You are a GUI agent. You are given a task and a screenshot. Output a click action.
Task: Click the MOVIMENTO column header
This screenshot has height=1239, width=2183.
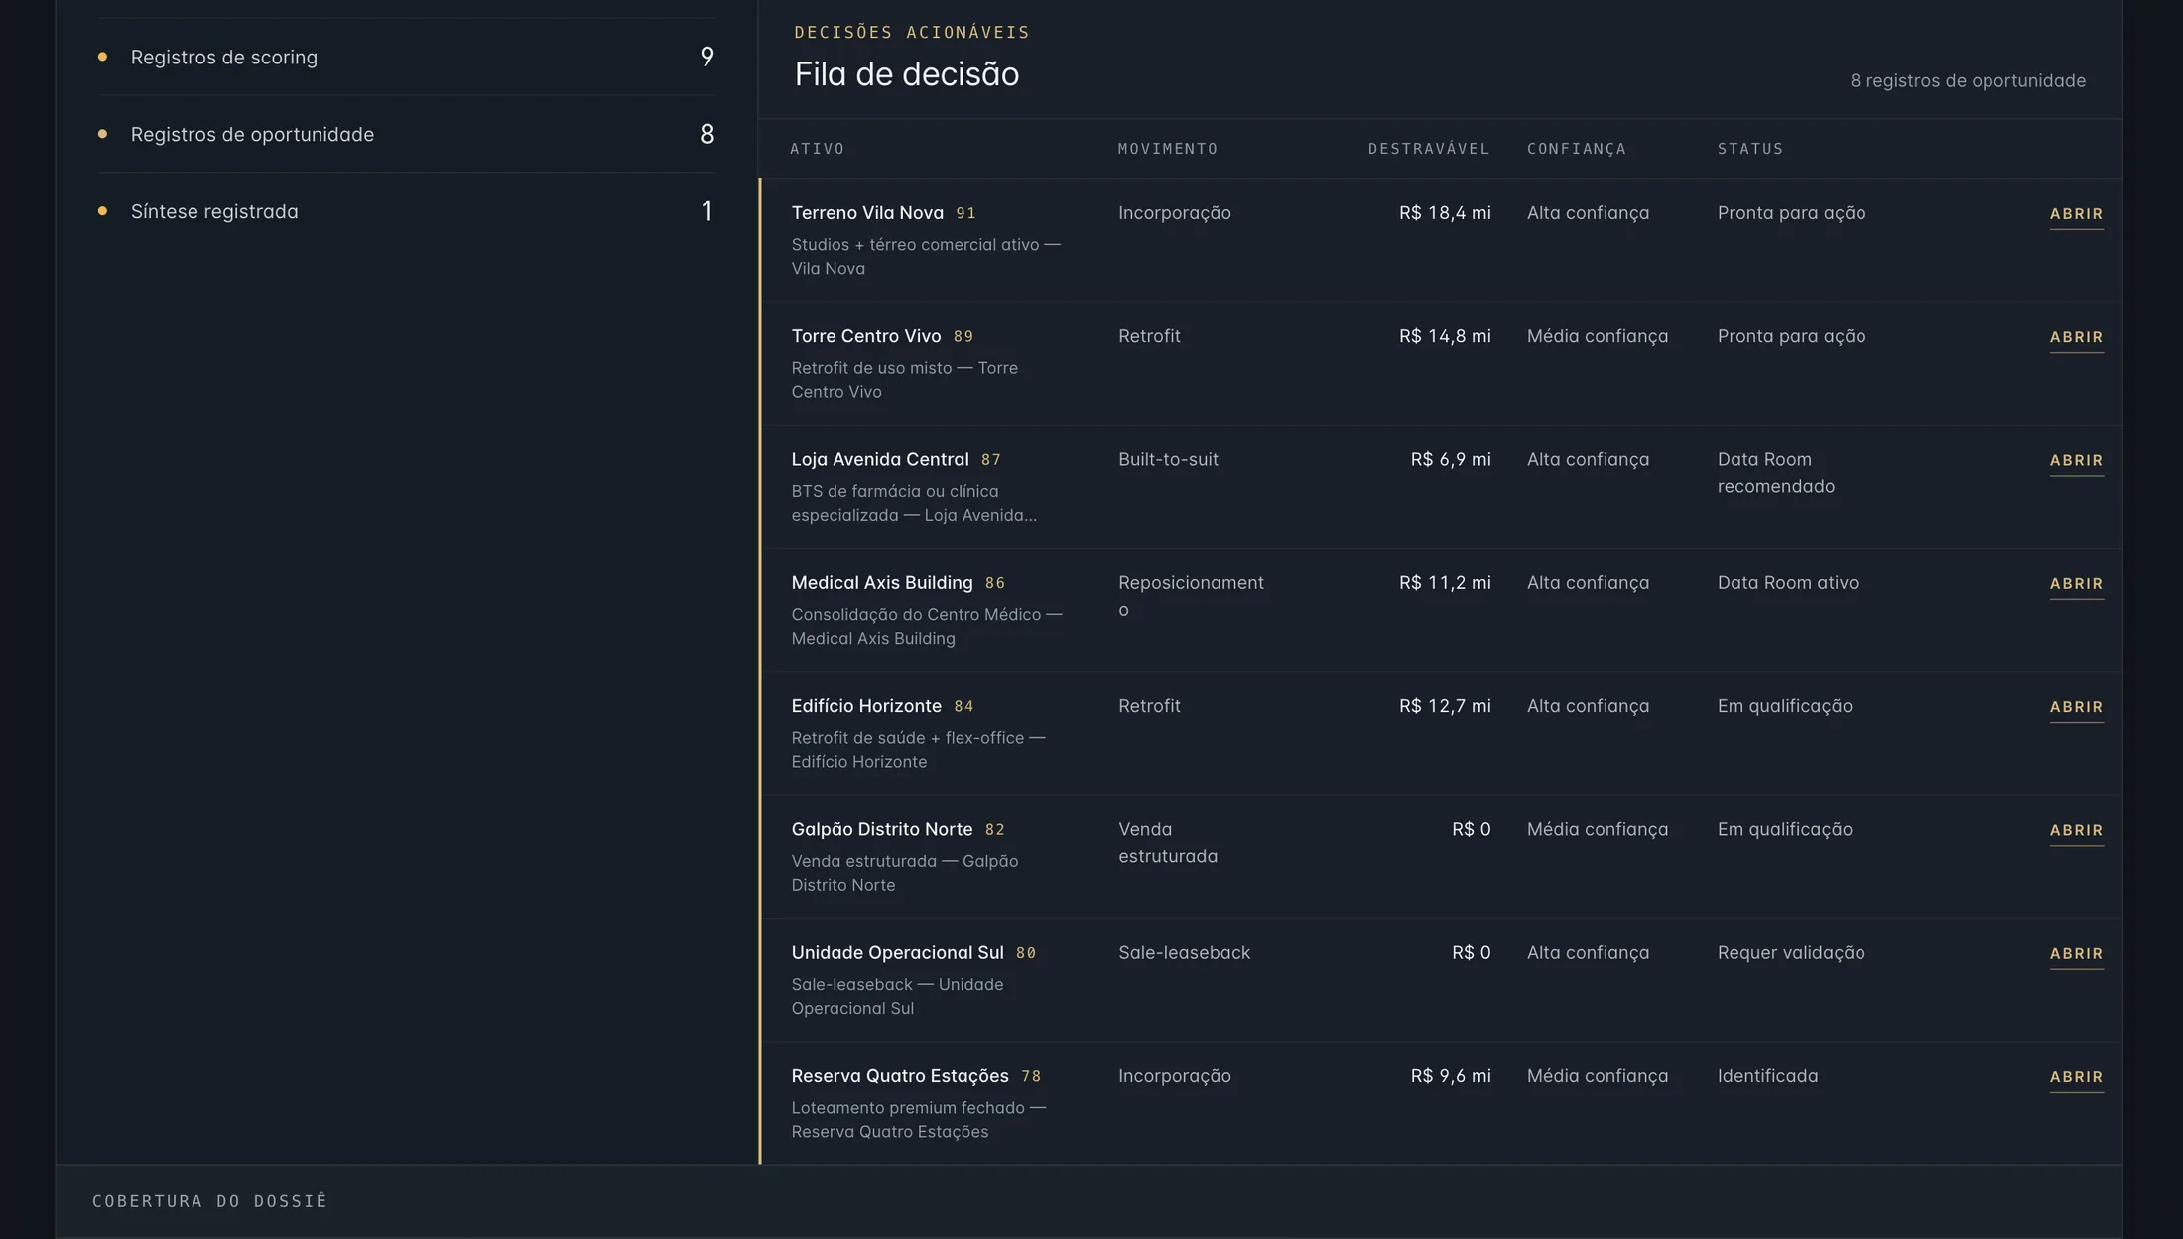click(x=1168, y=149)
